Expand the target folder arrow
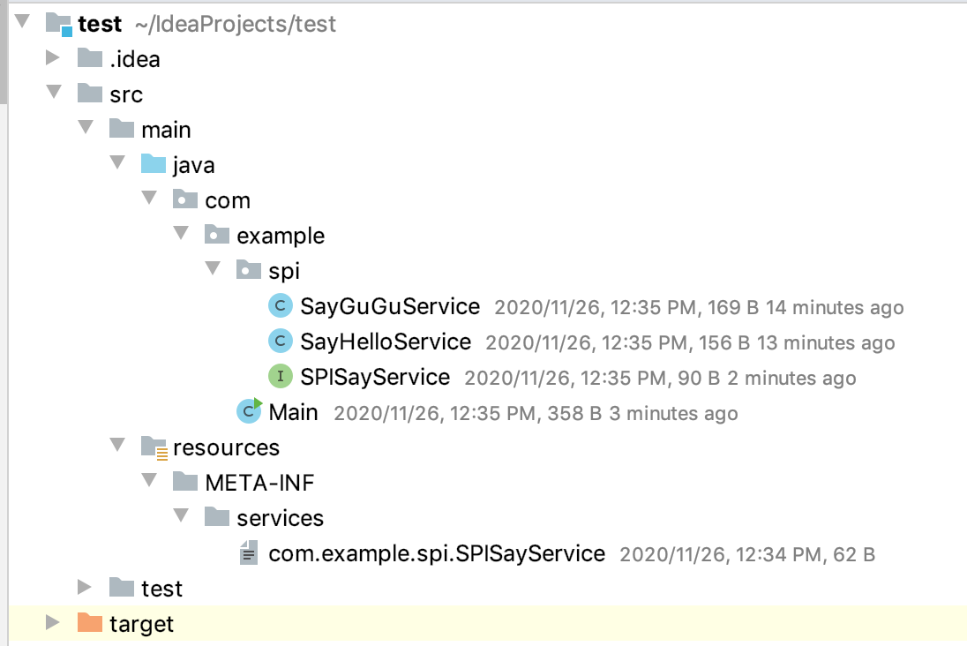Viewport: 967px width, 646px height. point(54,624)
